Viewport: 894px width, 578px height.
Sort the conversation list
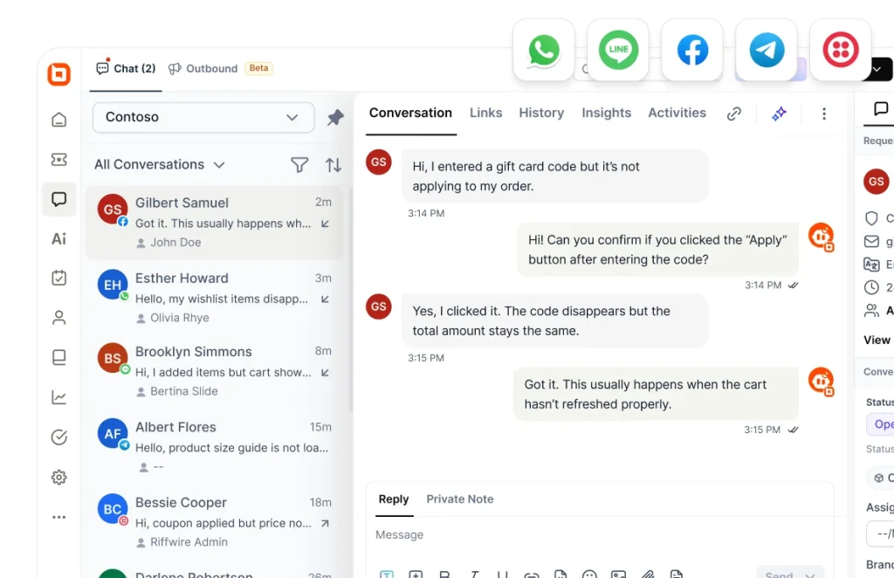point(334,165)
